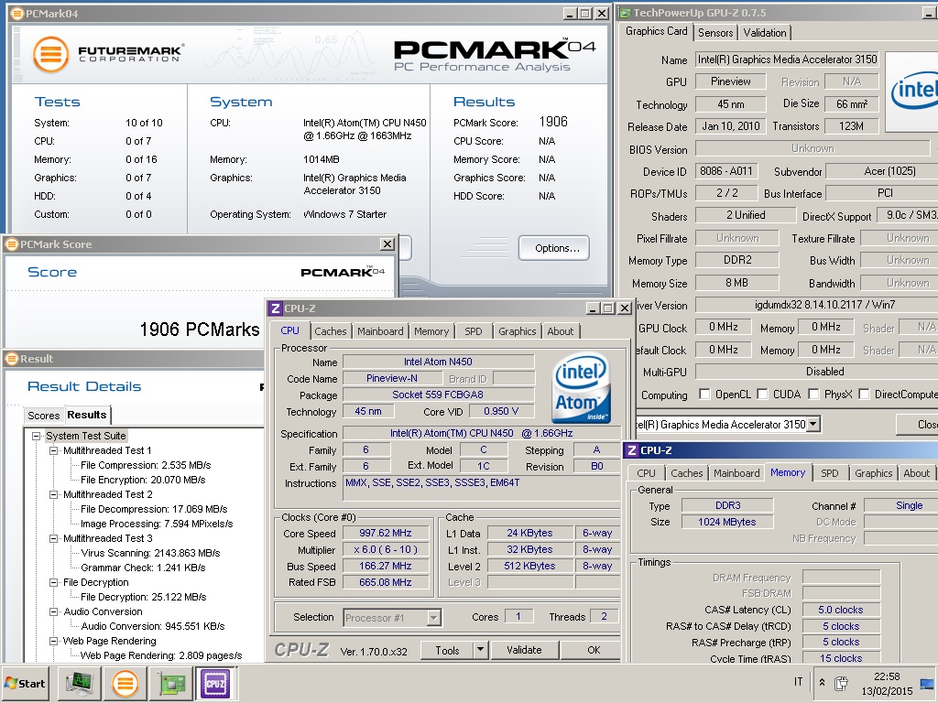Switch to the Sensors tab in GPU-Z
This screenshot has height=703, width=938.
click(x=715, y=33)
